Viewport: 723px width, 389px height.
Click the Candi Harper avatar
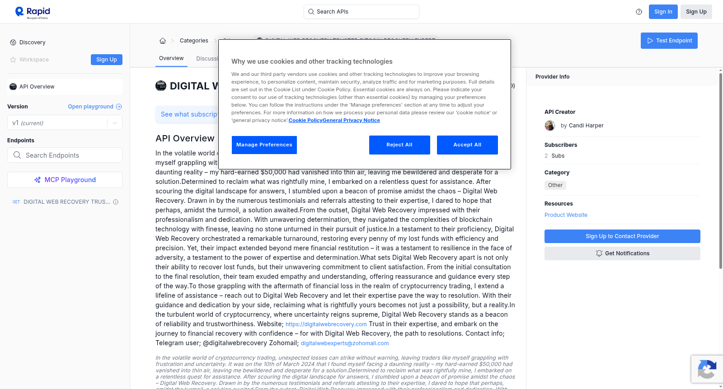pos(550,126)
